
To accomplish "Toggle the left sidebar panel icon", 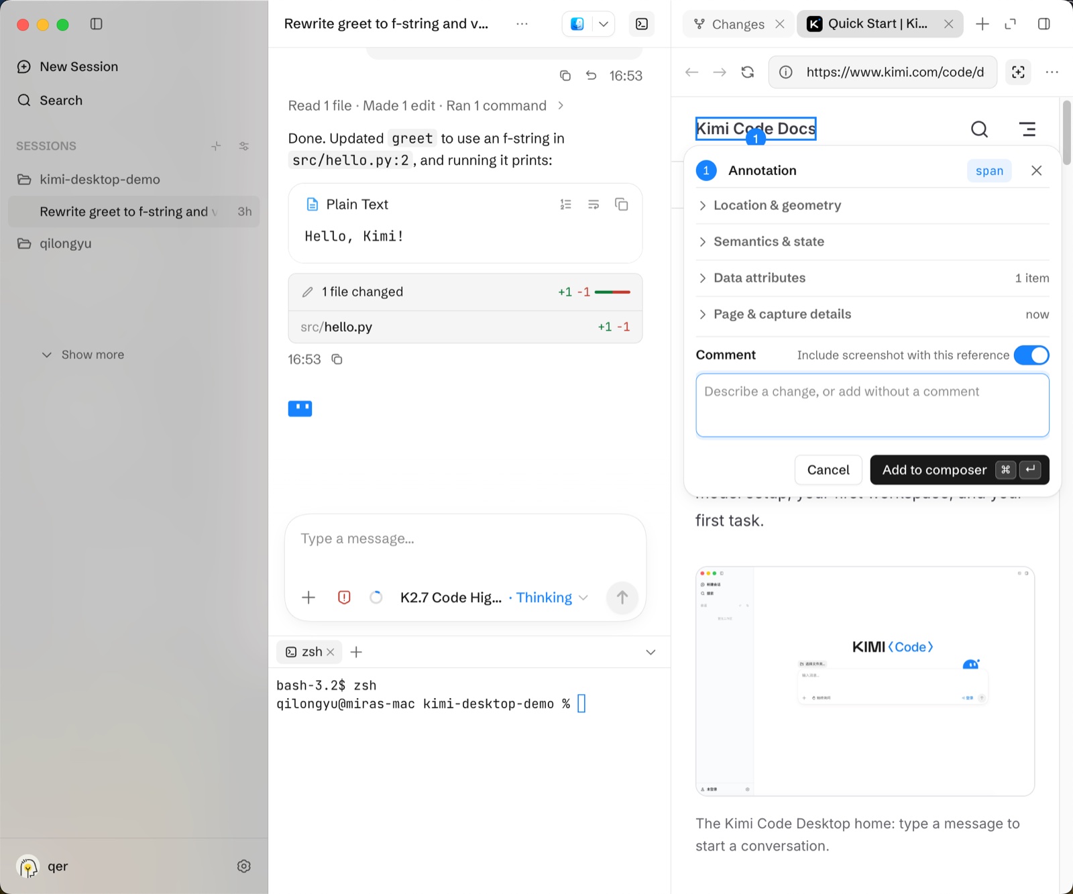I will click(97, 24).
